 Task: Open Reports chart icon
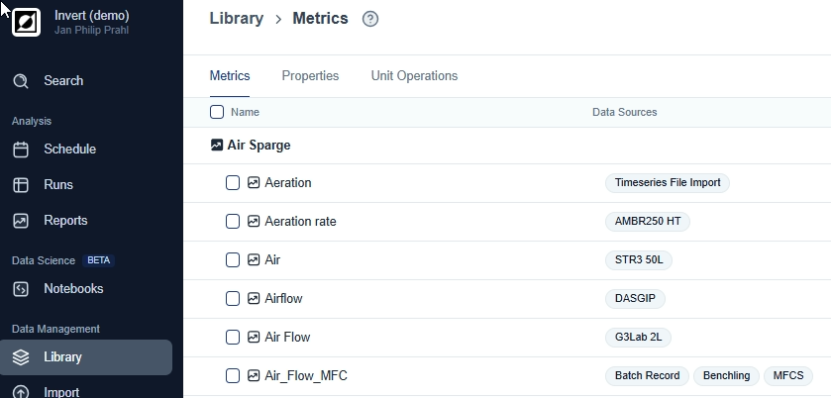tap(21, 221)
